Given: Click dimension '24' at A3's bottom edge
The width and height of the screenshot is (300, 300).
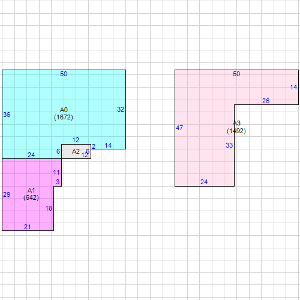Looking at the screenshot, I should pyautogui.click(x=204, y=182).
